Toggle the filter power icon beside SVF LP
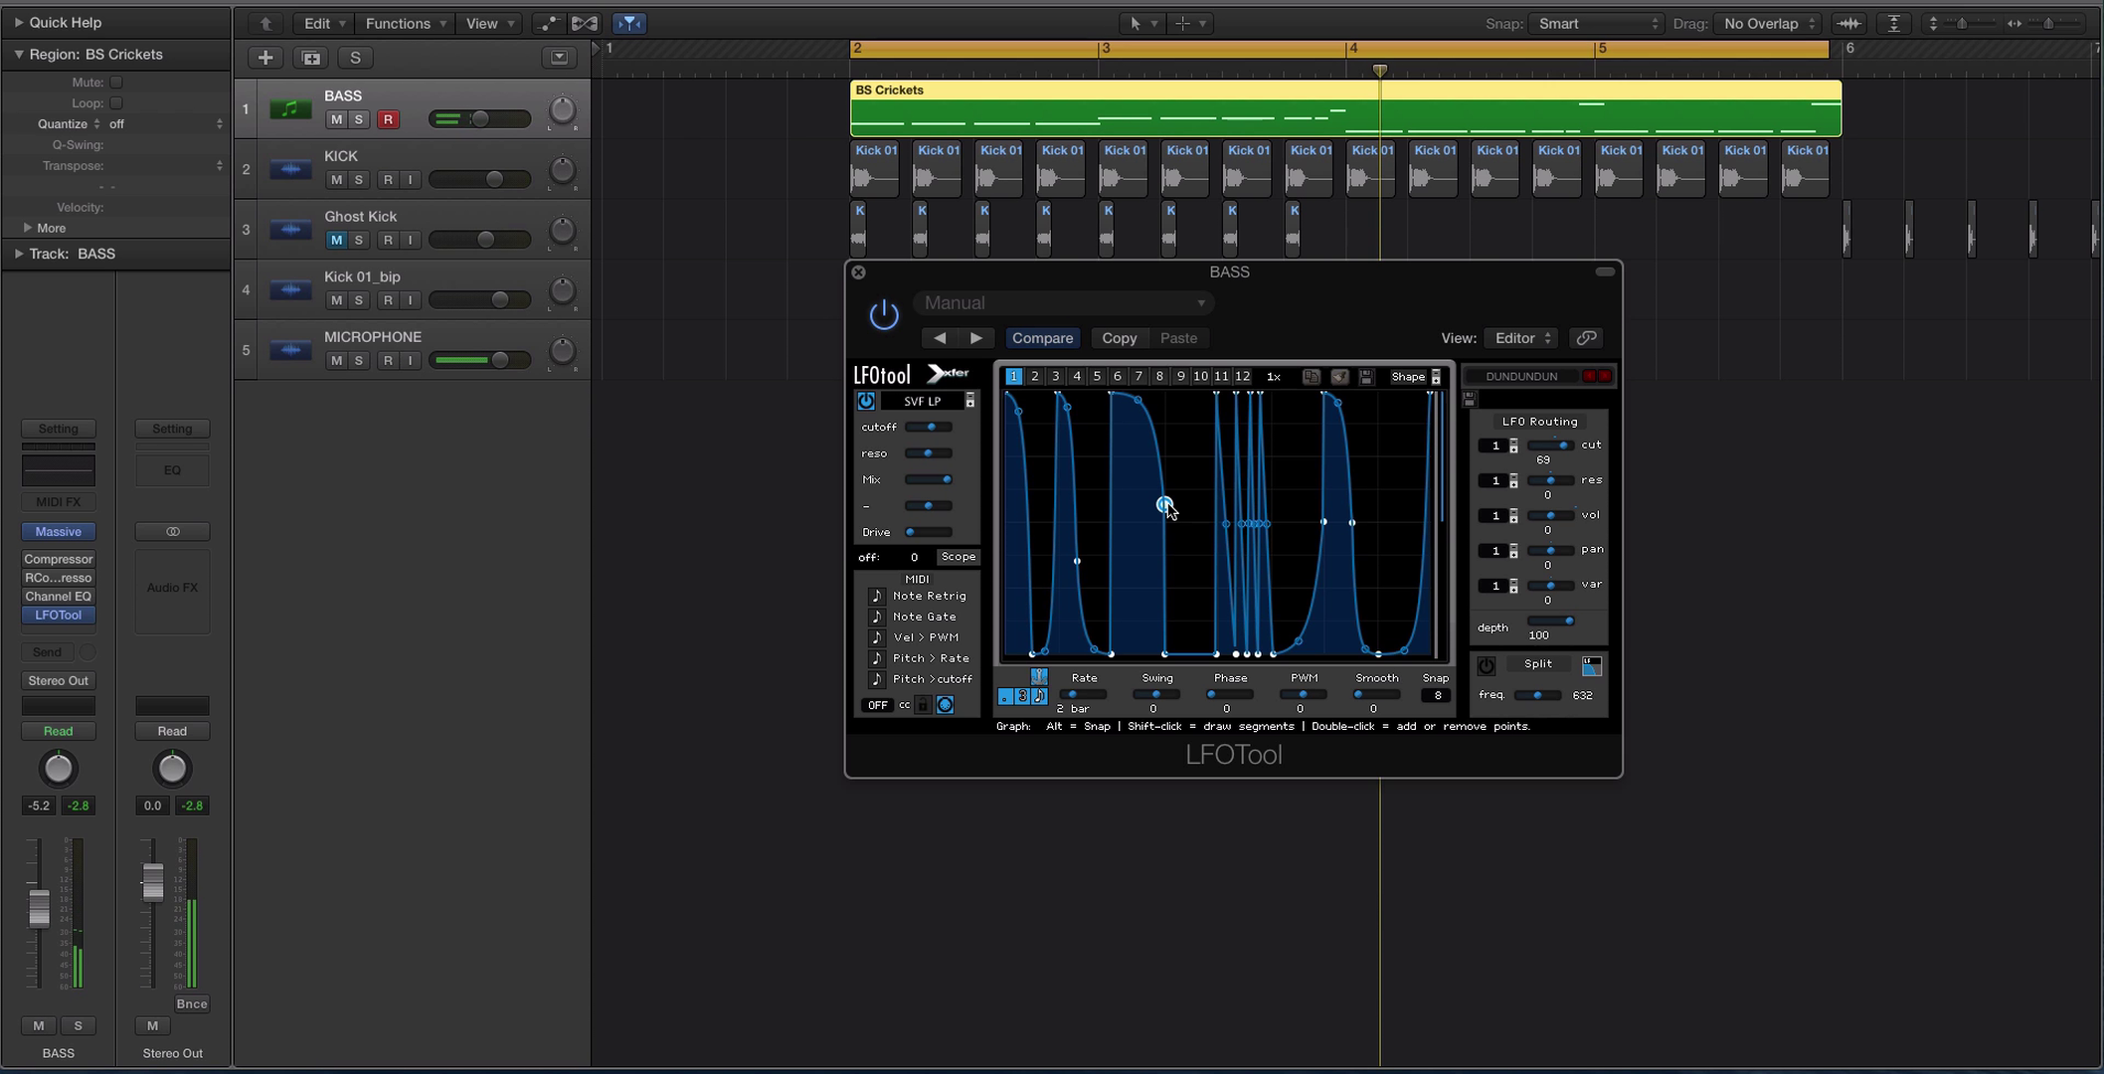The height and width of the screenshot is (1074, 2104). (866, 401)
